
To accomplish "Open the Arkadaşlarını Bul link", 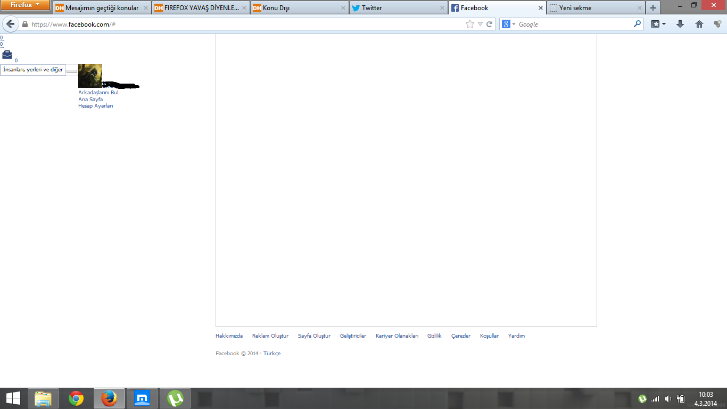I will (x=98, y=92).
